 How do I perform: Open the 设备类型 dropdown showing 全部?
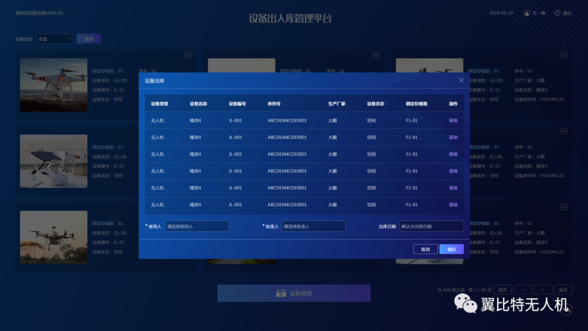coord(54,39)
